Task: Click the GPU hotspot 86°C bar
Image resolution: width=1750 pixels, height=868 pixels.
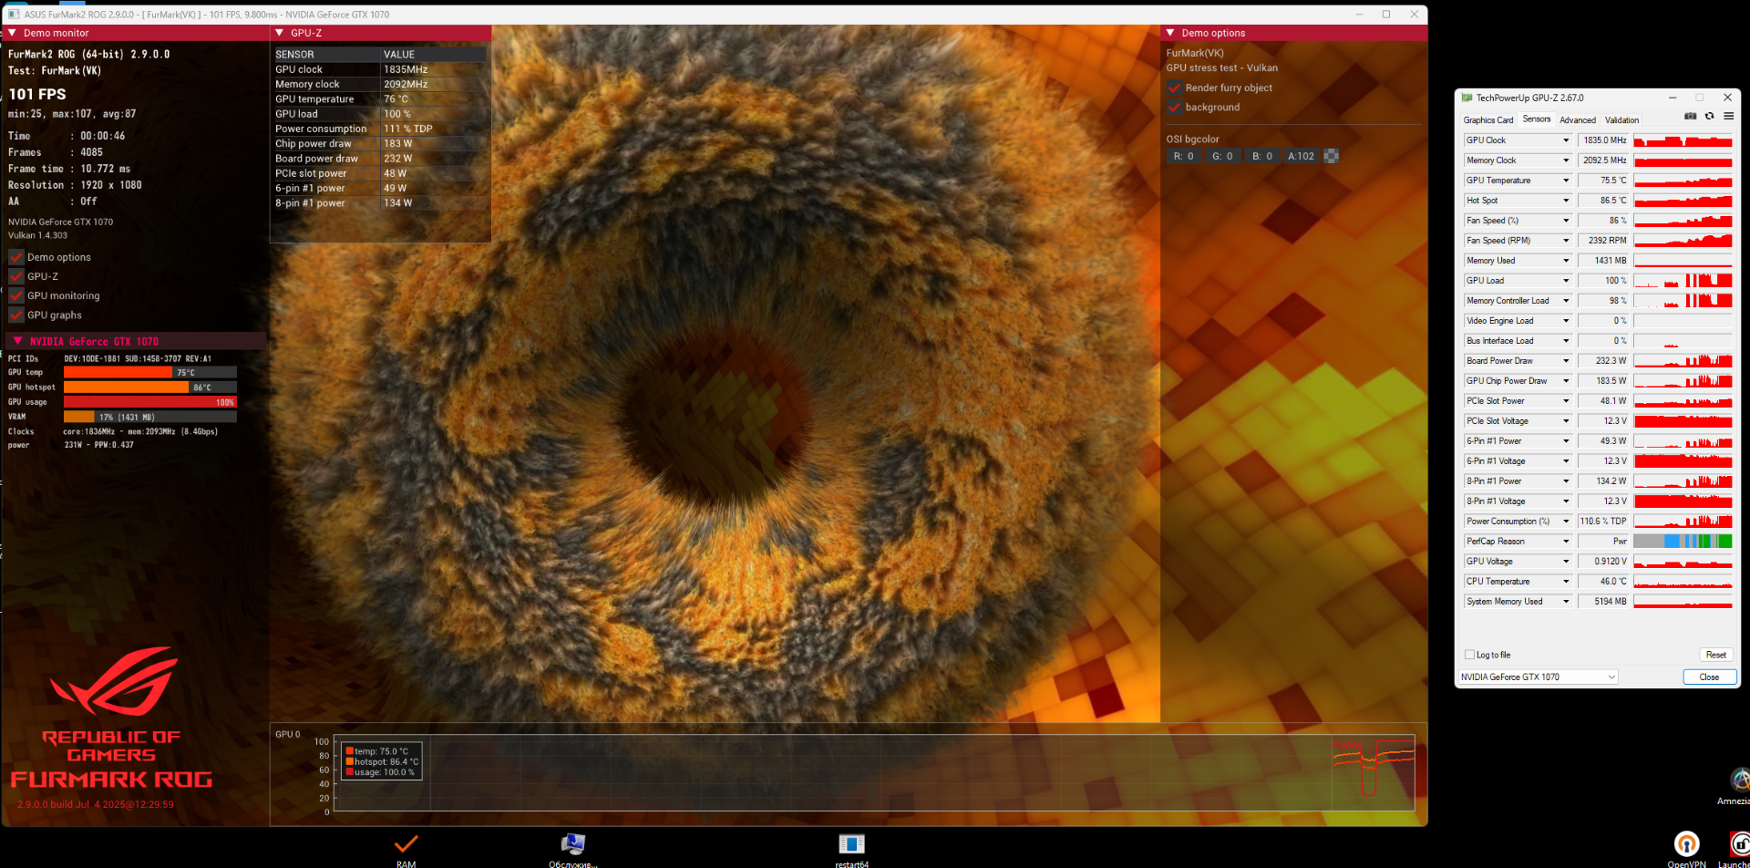Action: coord(149,387)
